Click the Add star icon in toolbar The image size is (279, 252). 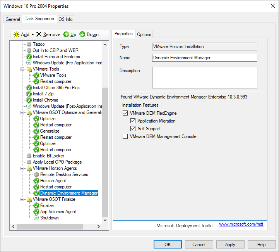pyautogui.click(x=16, y=35)
